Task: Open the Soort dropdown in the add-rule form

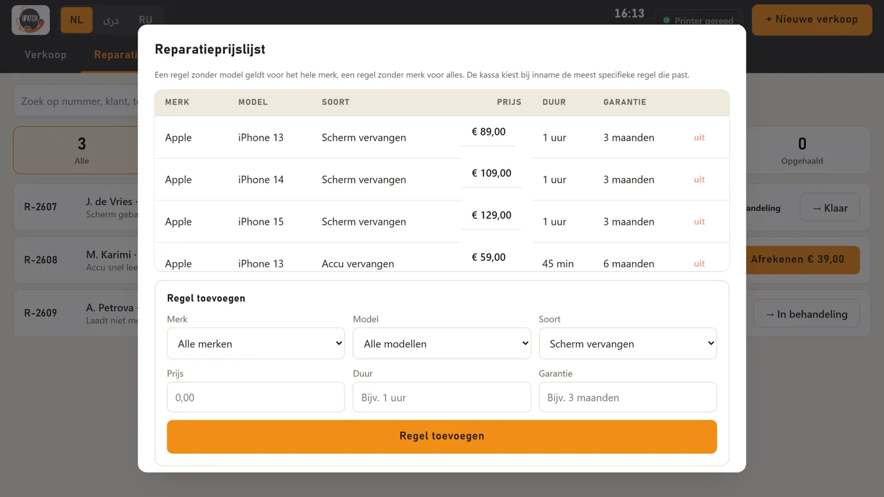Action: pos(628,344)
